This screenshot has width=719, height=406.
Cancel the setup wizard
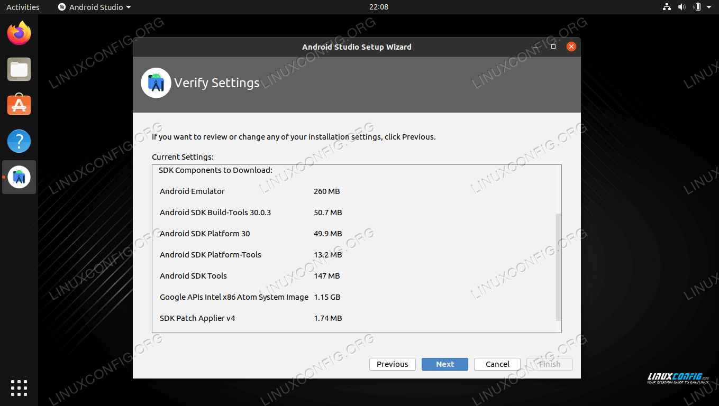[x=497, y=364]
